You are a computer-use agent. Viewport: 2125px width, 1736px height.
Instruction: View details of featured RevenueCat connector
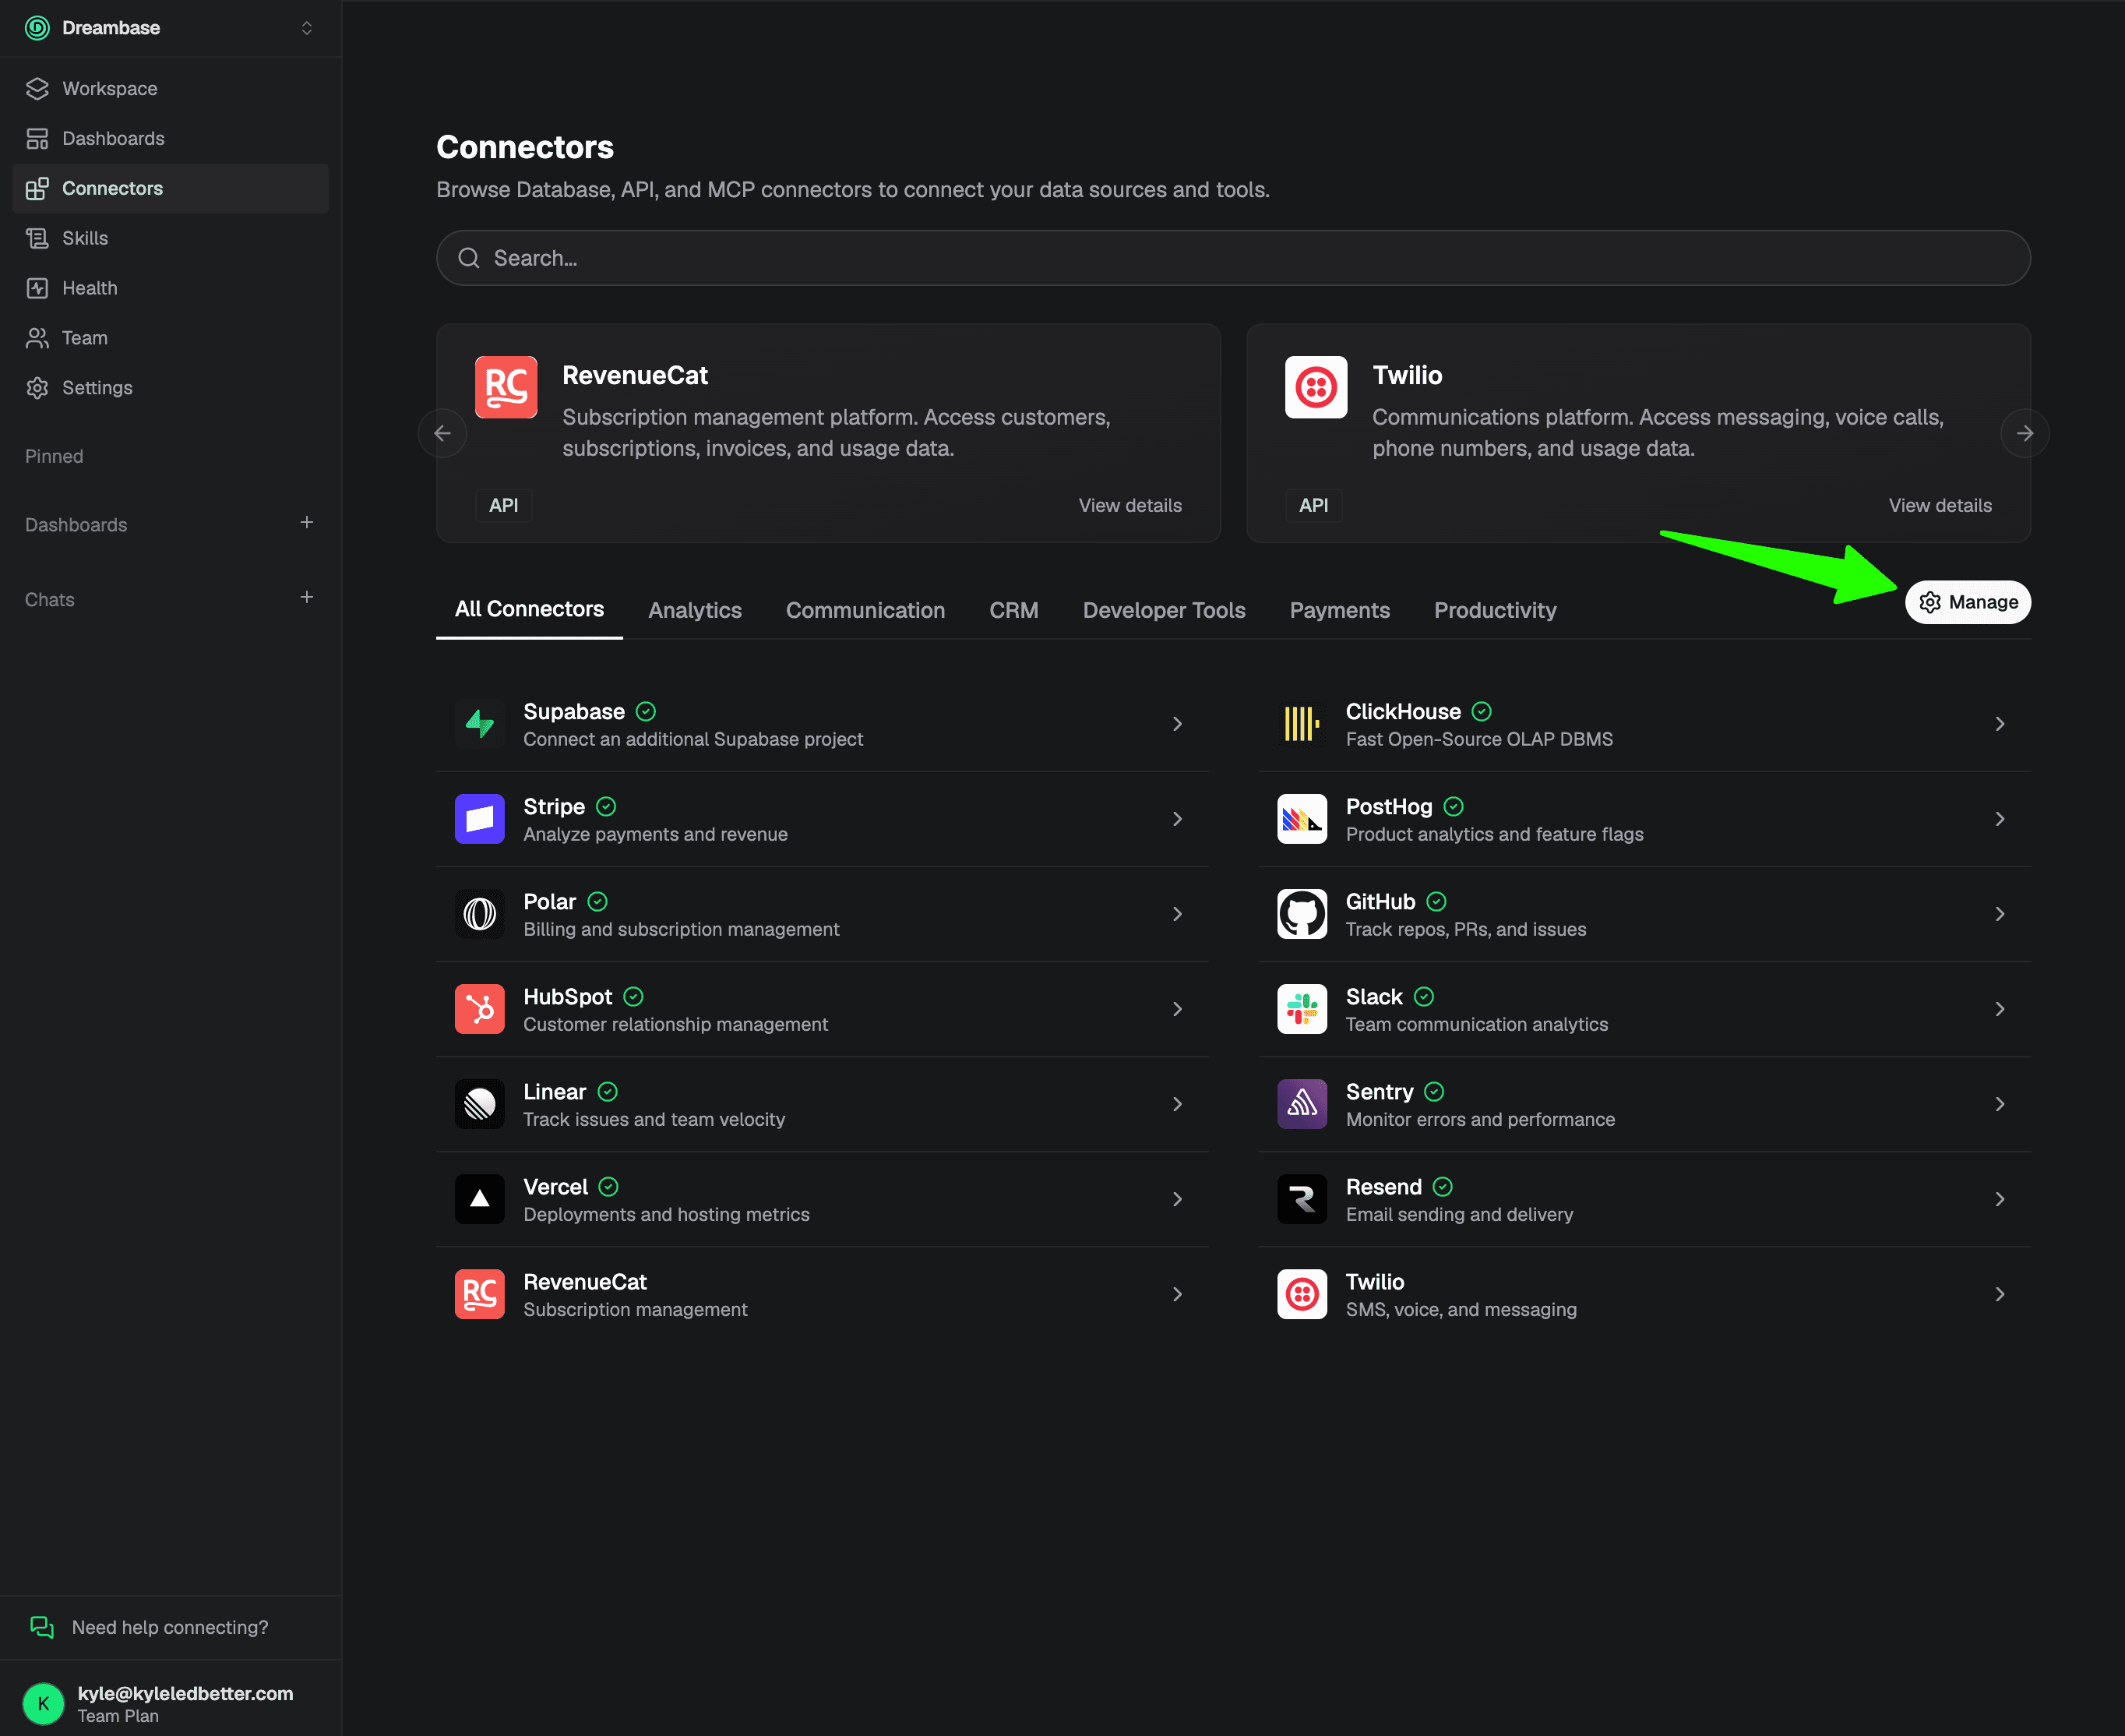pos(1130,506)
